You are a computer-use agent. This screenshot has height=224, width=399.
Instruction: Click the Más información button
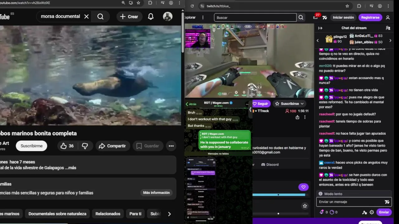pyautogui.click(x=156, y=193)
